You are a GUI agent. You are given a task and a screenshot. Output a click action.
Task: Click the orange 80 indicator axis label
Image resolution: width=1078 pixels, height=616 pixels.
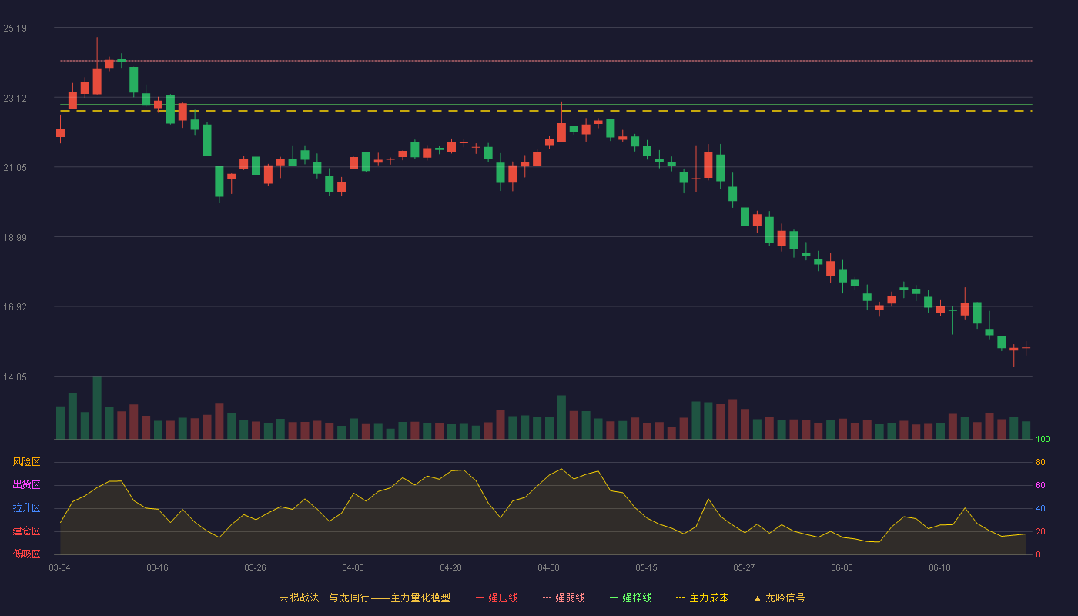(x=1040, y=463)
